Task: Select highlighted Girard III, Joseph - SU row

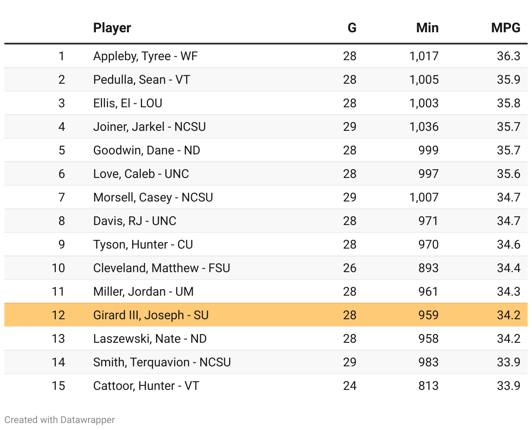Action: [150, 315]
